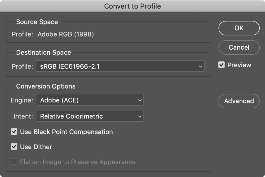Expand the Relative Colorimetric intent dropdown

90,116
